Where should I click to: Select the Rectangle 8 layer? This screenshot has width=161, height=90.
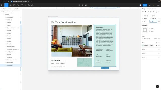[10, 17]
